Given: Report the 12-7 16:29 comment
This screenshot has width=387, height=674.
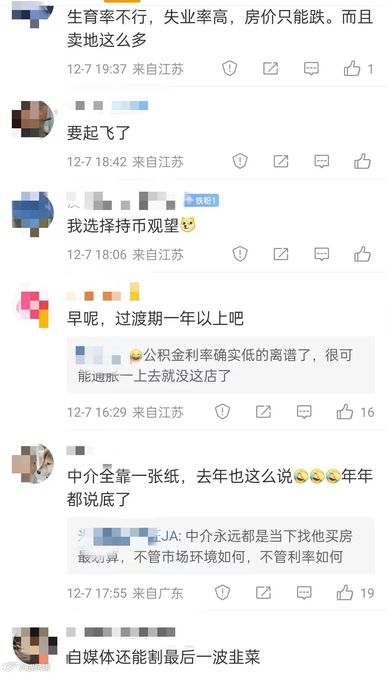Looking at the screenshot, I should [x=223, y=412].
